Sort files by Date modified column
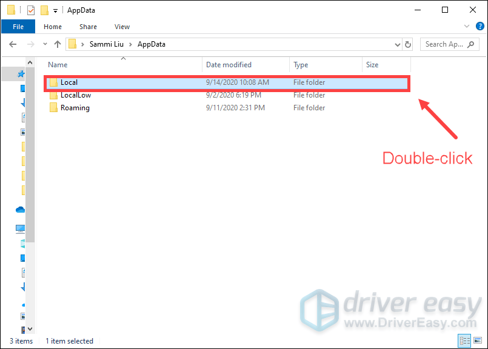488x349 pixels. (229, 65)
